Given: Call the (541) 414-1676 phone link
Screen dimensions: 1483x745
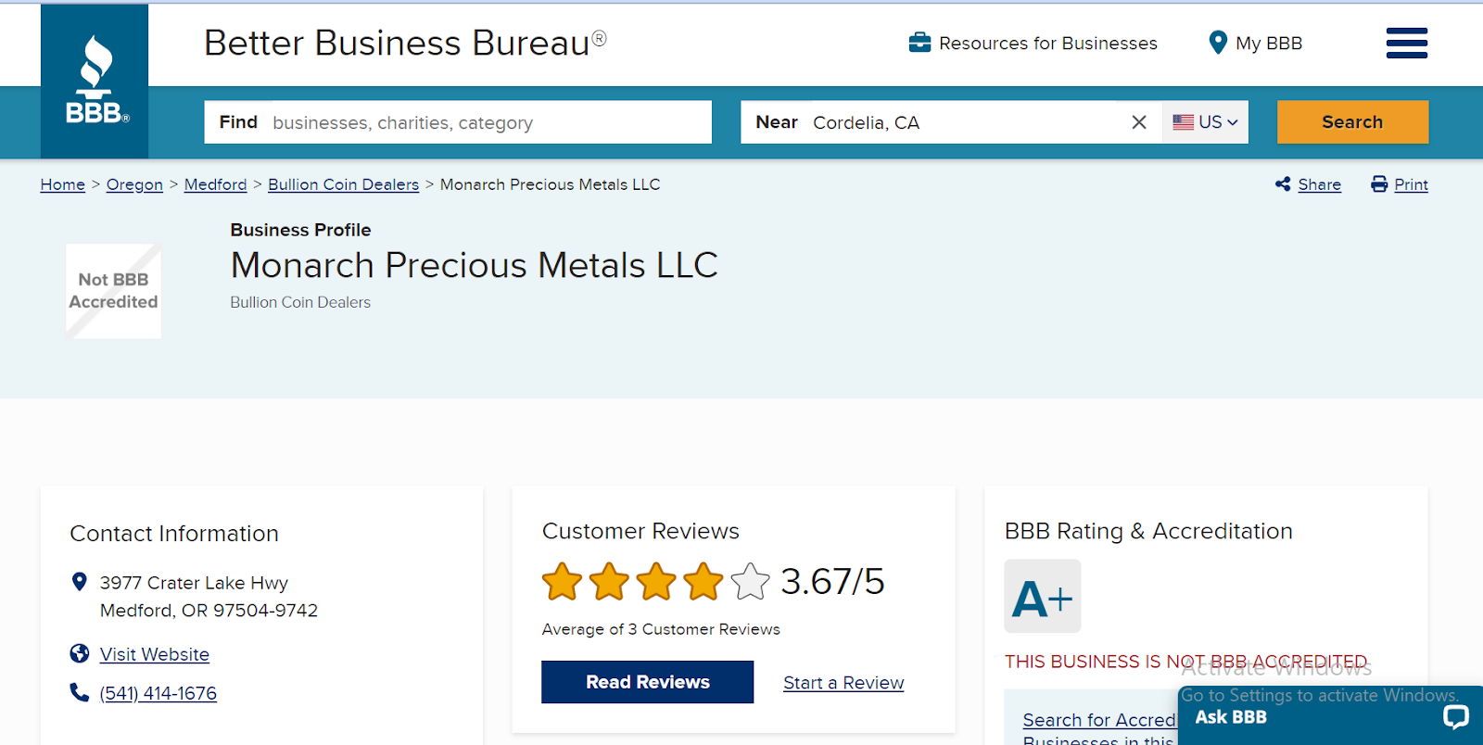Looking at the screenshot, I should 158,693.
